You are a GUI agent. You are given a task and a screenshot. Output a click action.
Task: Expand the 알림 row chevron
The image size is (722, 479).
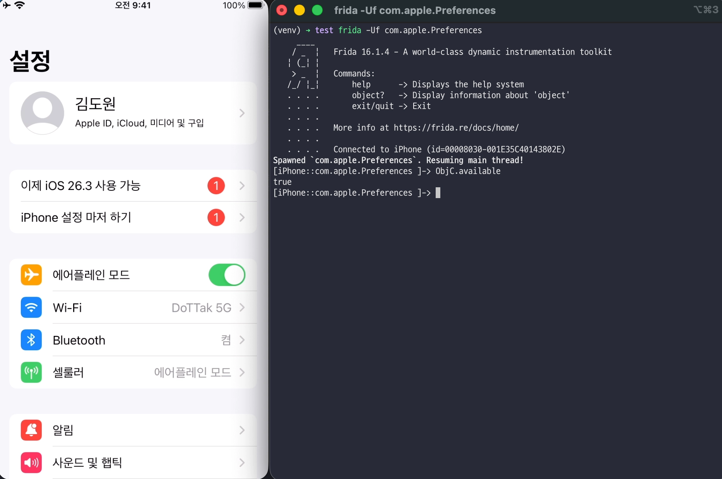tap(242, 430)
